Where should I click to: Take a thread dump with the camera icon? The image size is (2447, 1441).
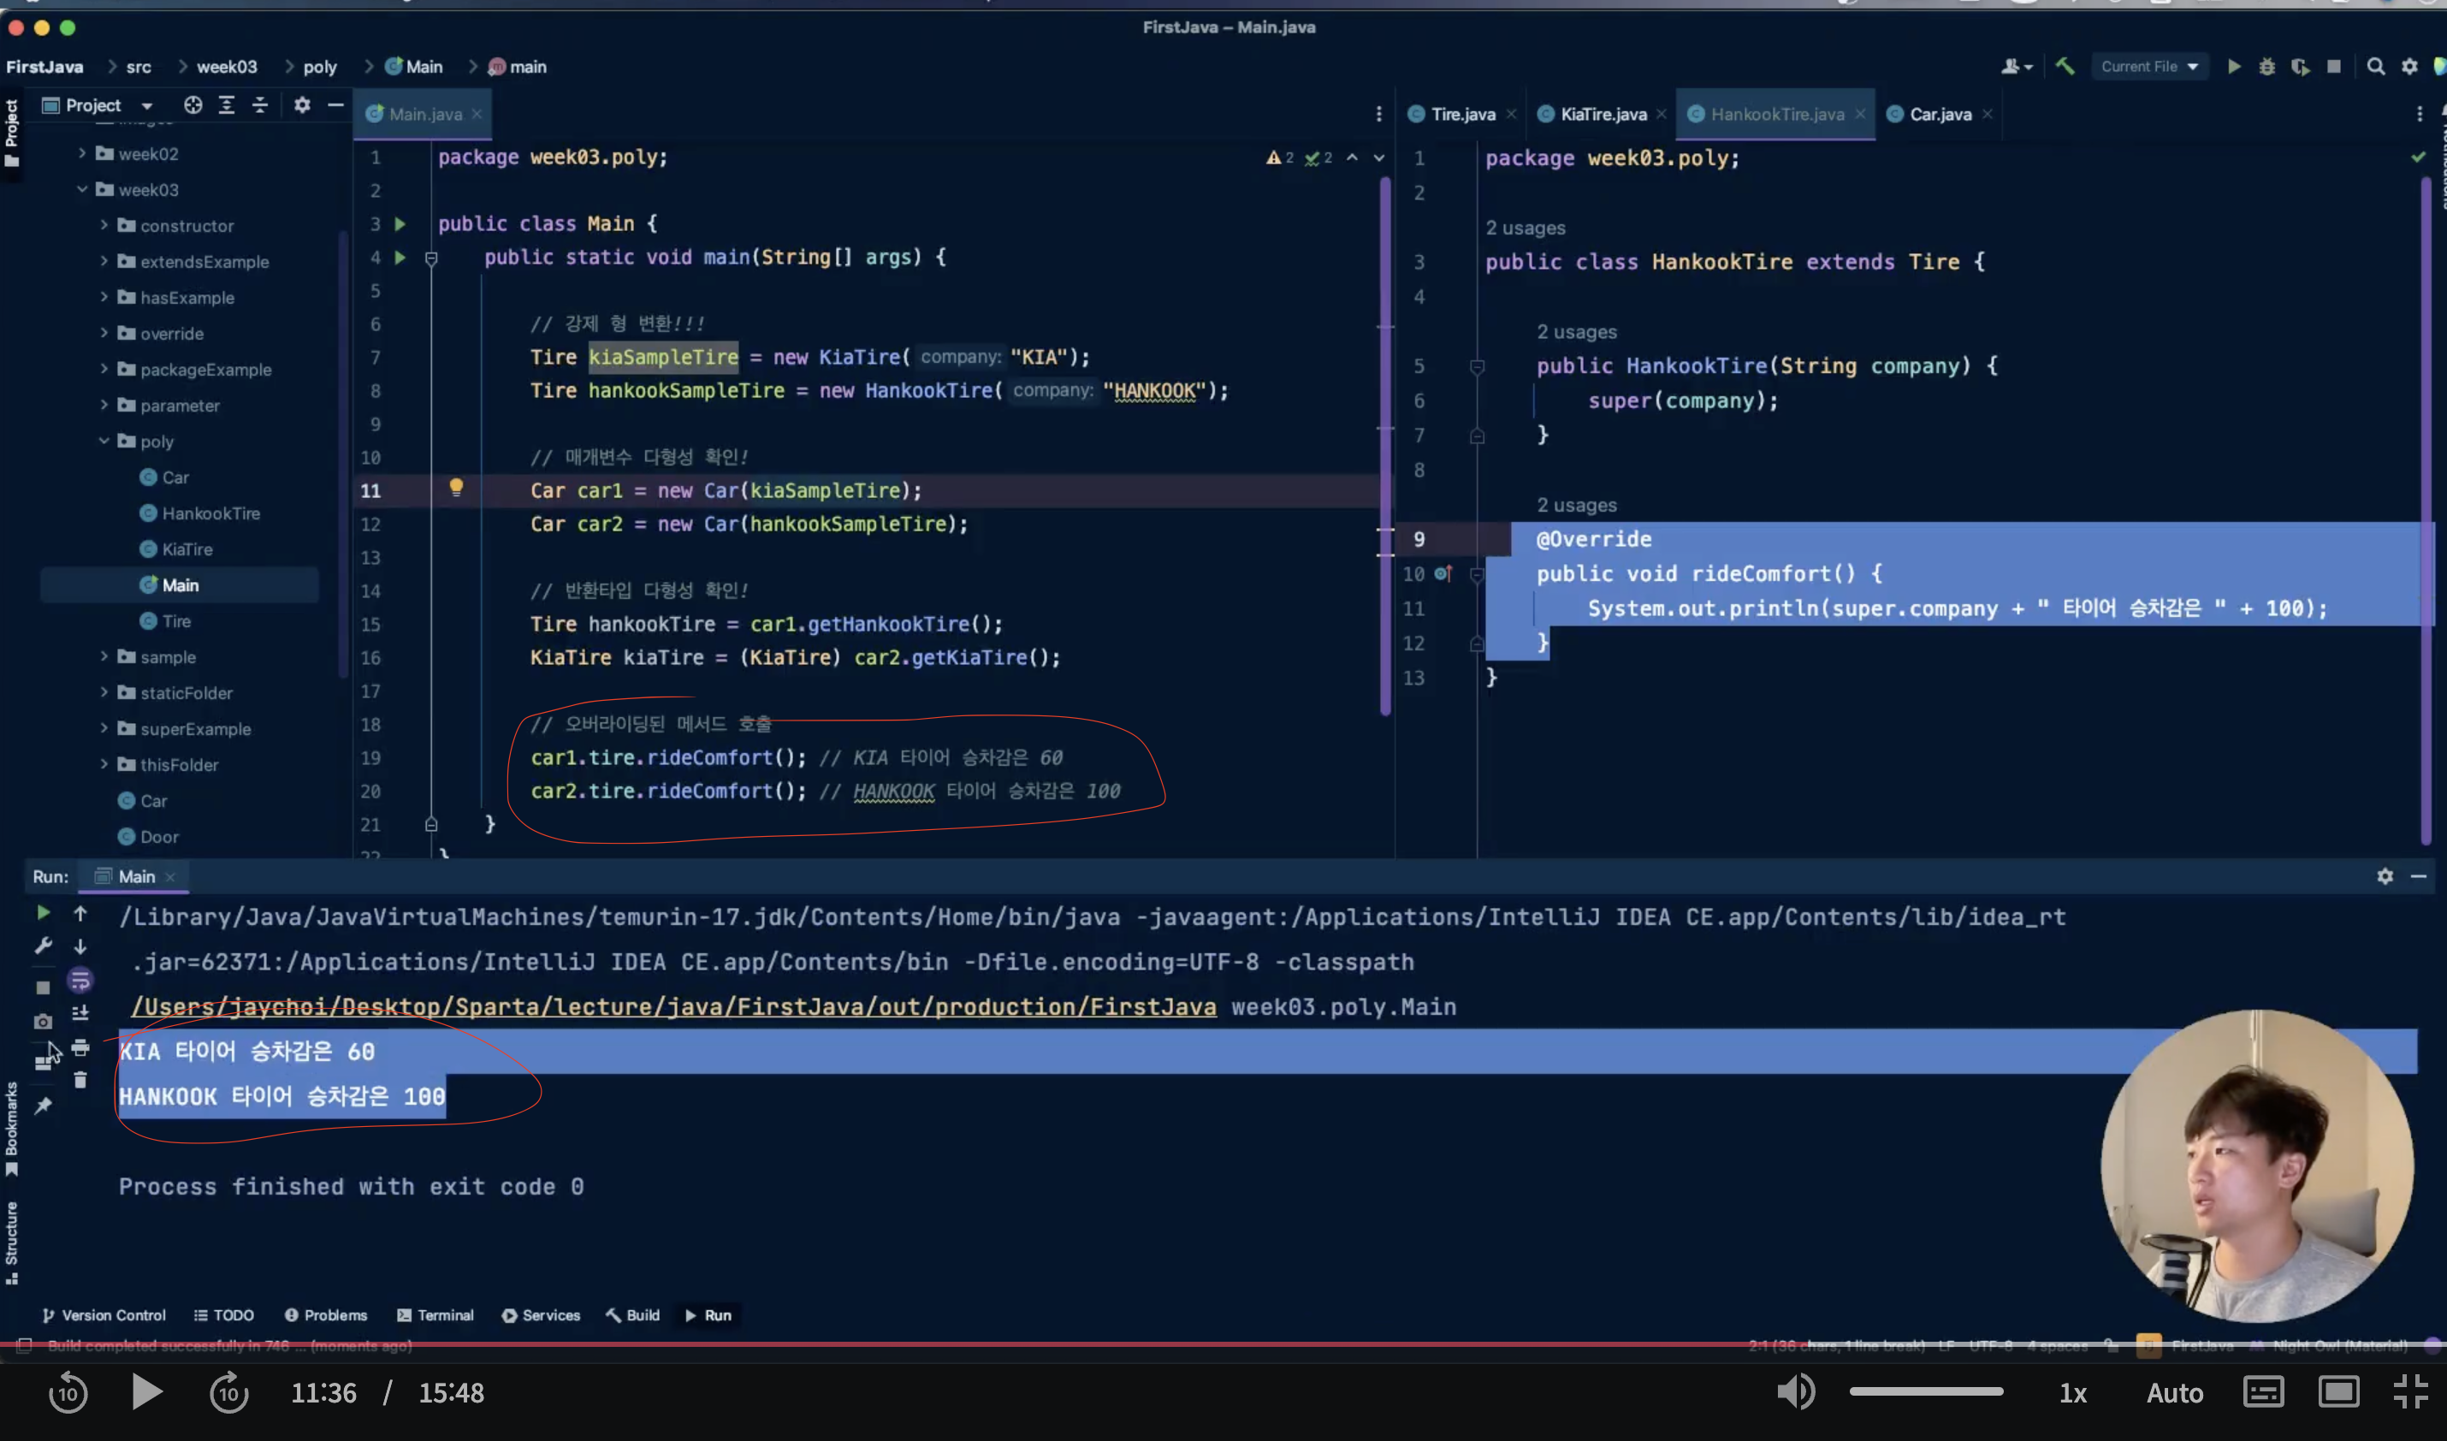[43, 1022]
